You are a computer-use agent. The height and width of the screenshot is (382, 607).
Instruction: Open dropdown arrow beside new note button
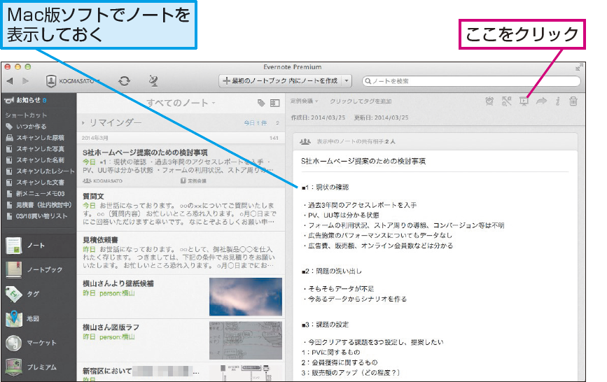(347, 81)
